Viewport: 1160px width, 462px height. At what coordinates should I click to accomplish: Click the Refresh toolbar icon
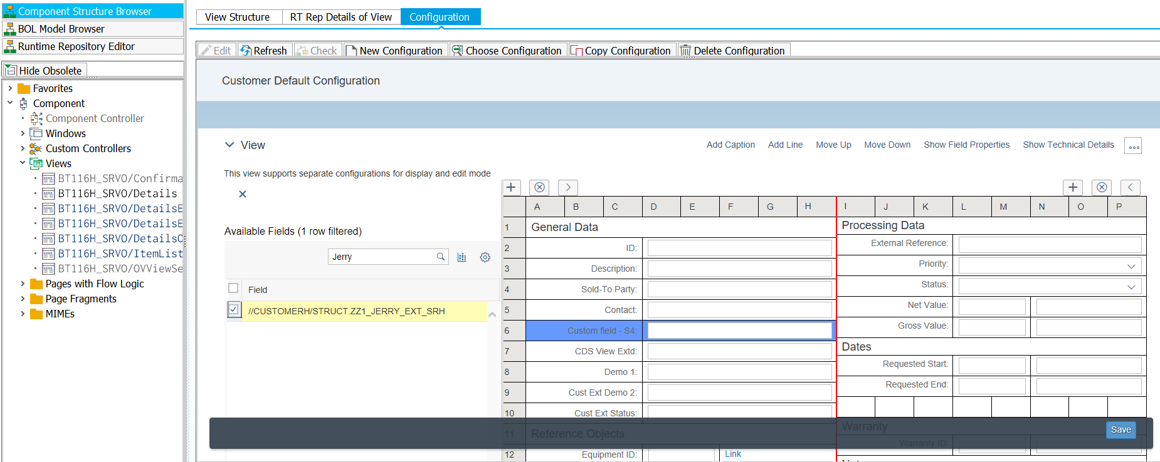(x=246, y=51)
